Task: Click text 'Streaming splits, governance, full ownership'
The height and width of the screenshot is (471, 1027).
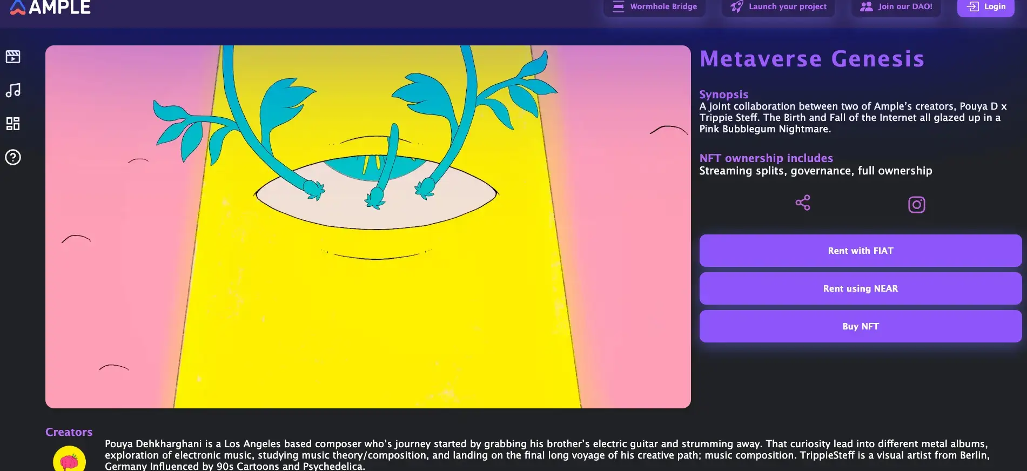Action: pos(816,171)
